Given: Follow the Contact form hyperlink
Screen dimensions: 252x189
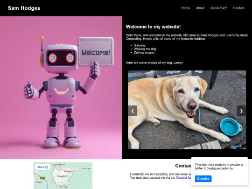Looking at the screenshot, I should (x=183, y=178).
